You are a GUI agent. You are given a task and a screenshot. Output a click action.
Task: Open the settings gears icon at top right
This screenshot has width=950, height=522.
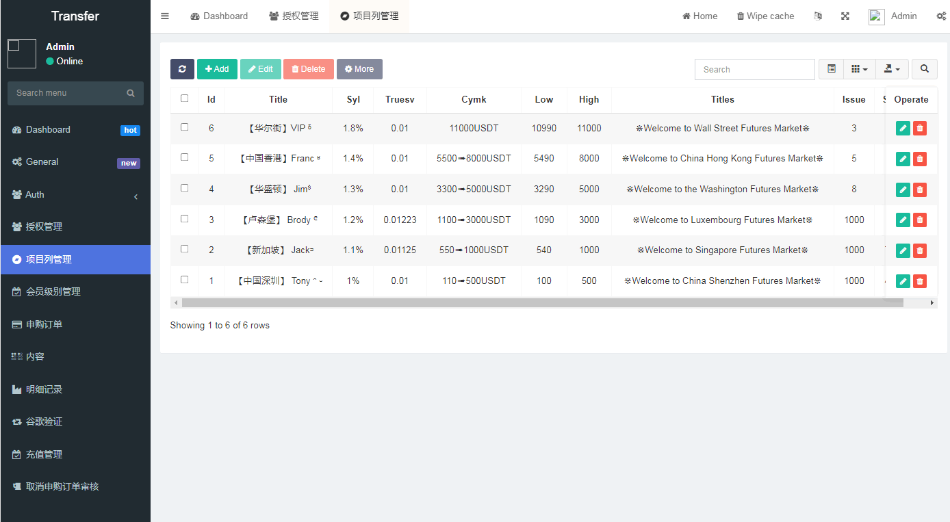point(941,16)
